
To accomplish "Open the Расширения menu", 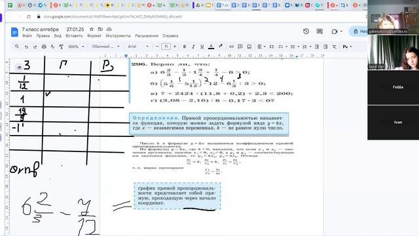I will tap(147, 35).
